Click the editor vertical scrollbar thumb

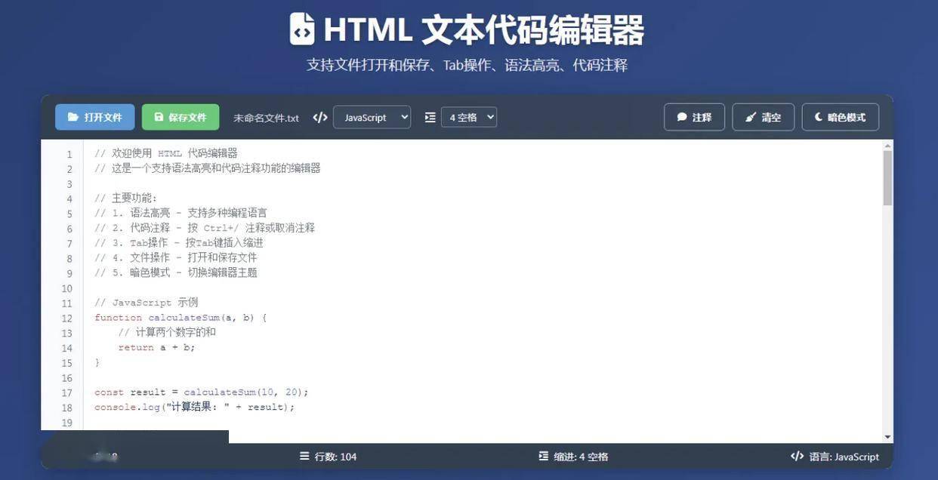point(887,177)
